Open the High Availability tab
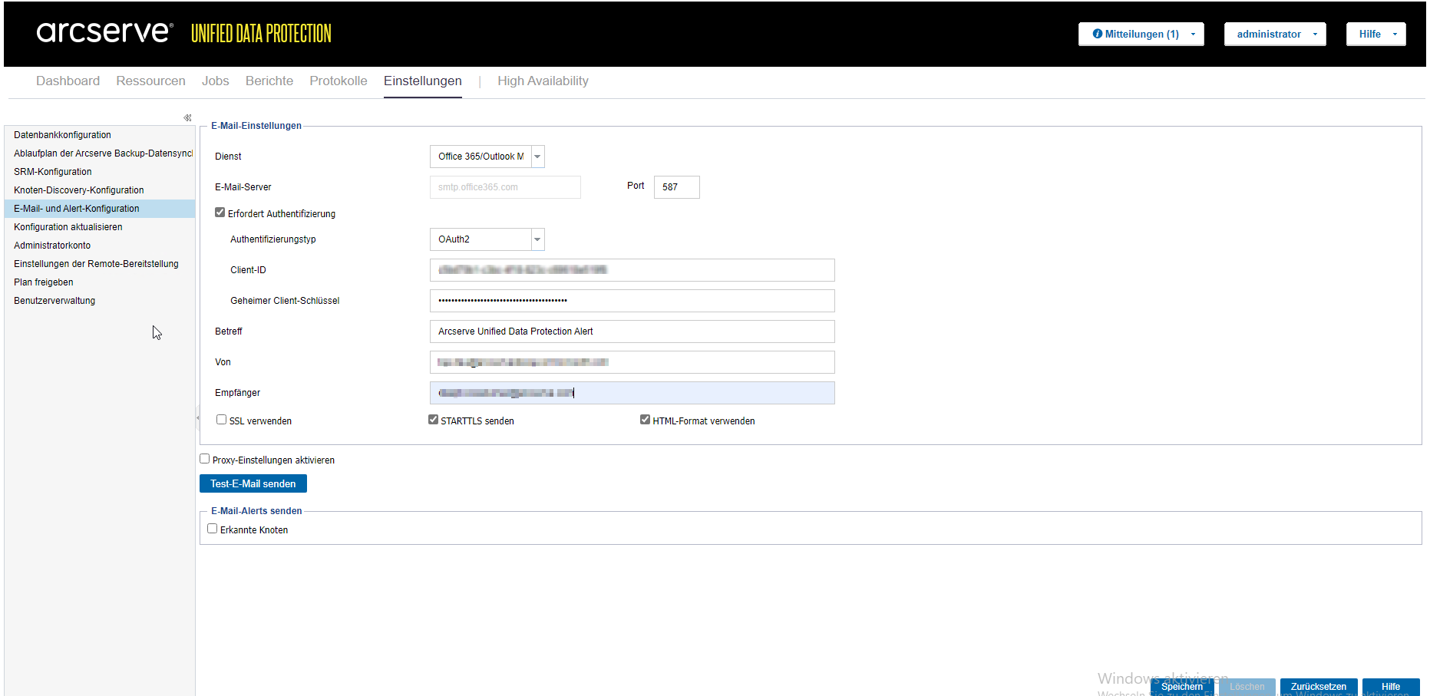Image resolution: width=1430 pixels, height=696 pixels. [x=543, y=81]
